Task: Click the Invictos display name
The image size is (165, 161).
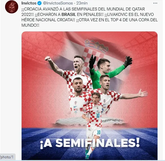Action: pyautogui.click(x=29, y=3)
